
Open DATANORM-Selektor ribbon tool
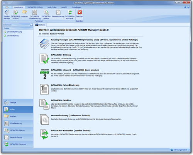tap(46, 15)
